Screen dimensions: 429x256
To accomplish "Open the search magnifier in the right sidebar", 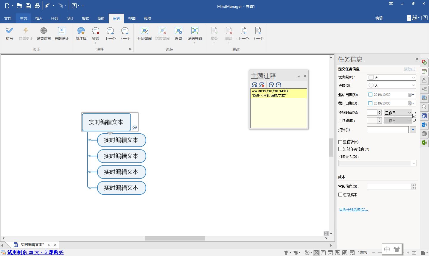I will (x=424, y=107).
